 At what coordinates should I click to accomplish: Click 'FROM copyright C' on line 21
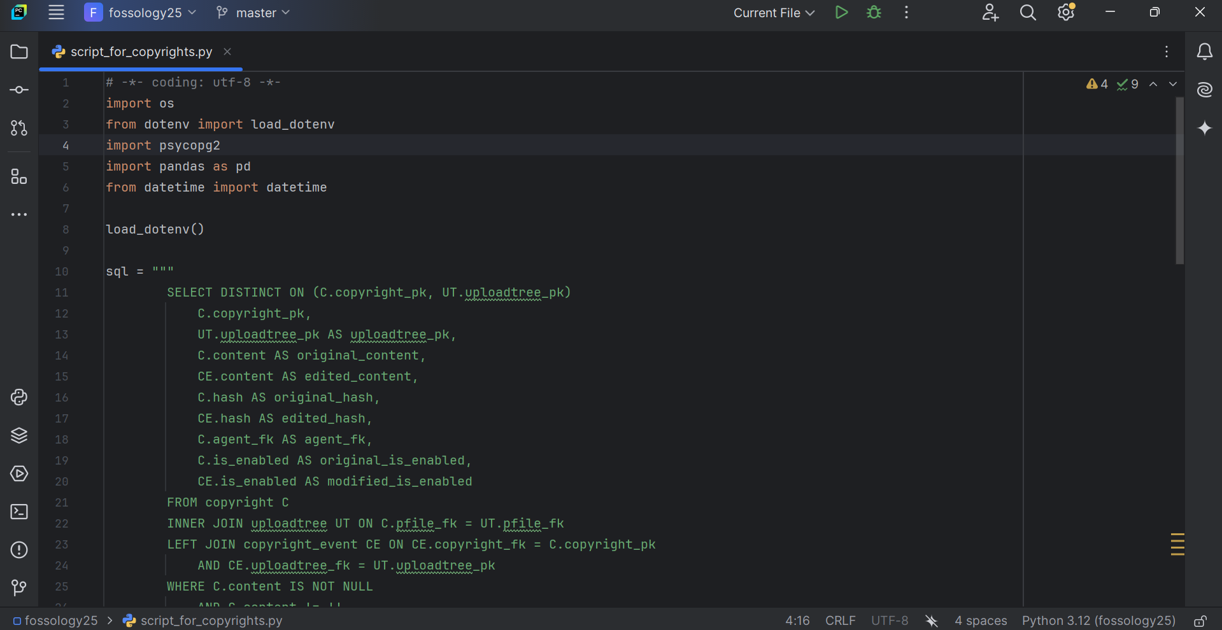228,503
